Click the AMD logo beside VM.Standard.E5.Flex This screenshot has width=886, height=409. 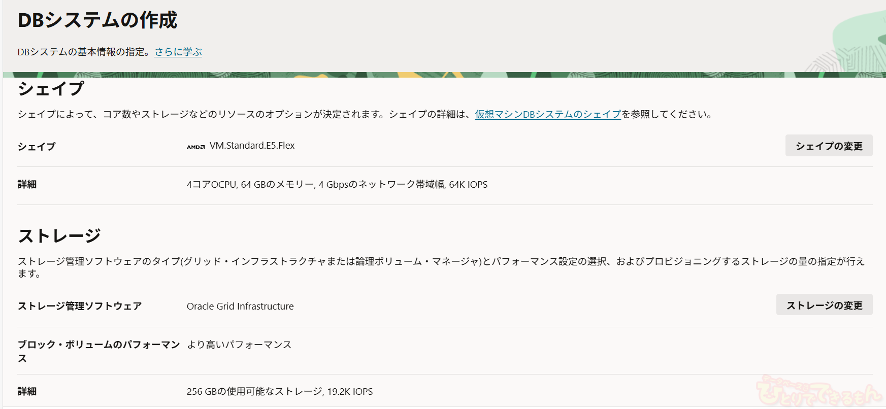pos(195,147)
